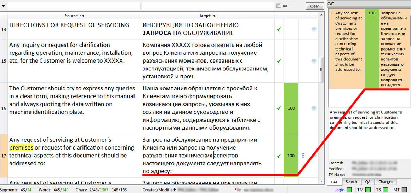Open the filter dropdown arrow at top-left
Screen dimensions: 411x193
pyautogui.click(x=4, y=6)
